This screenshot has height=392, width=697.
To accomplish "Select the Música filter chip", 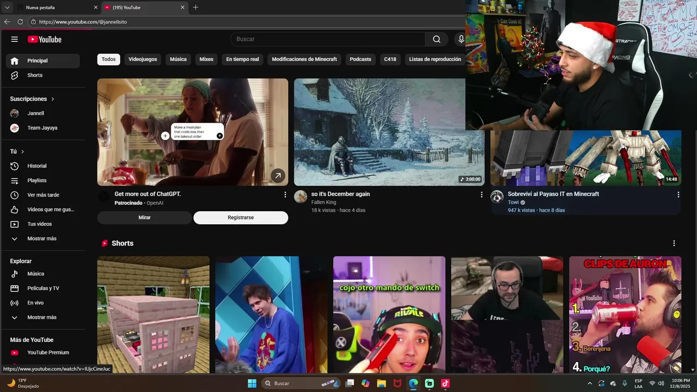I will pos(178,59).
